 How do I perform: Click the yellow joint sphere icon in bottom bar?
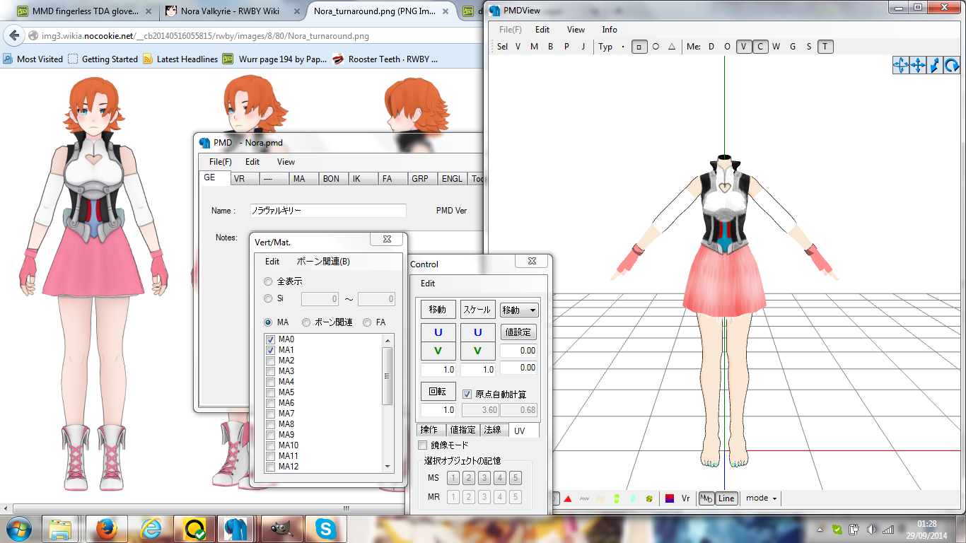tap(649, 498)
